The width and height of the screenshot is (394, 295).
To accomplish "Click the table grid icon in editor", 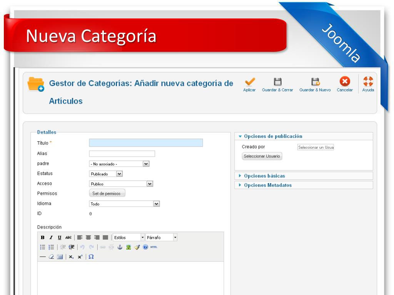I will [x=60, y=257].
